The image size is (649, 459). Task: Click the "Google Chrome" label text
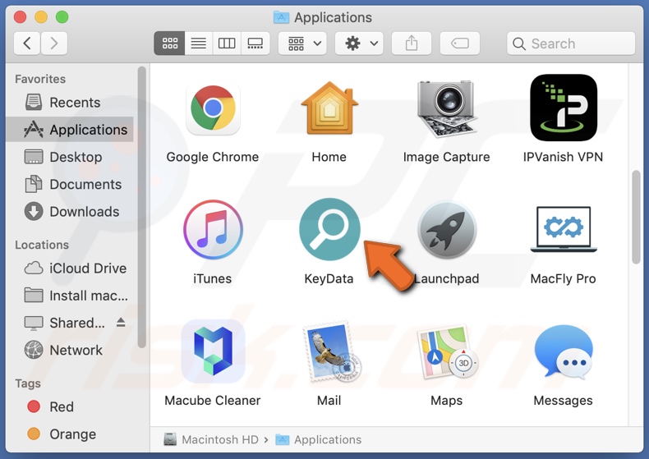click(x=213, y=157)
